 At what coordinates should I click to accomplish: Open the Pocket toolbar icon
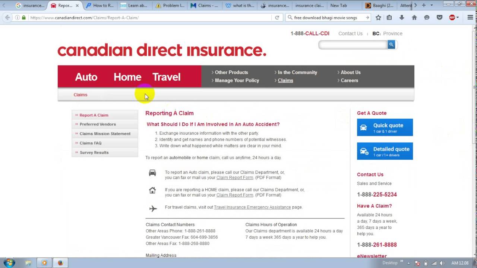pyautogui.click(x=440, y=17)
